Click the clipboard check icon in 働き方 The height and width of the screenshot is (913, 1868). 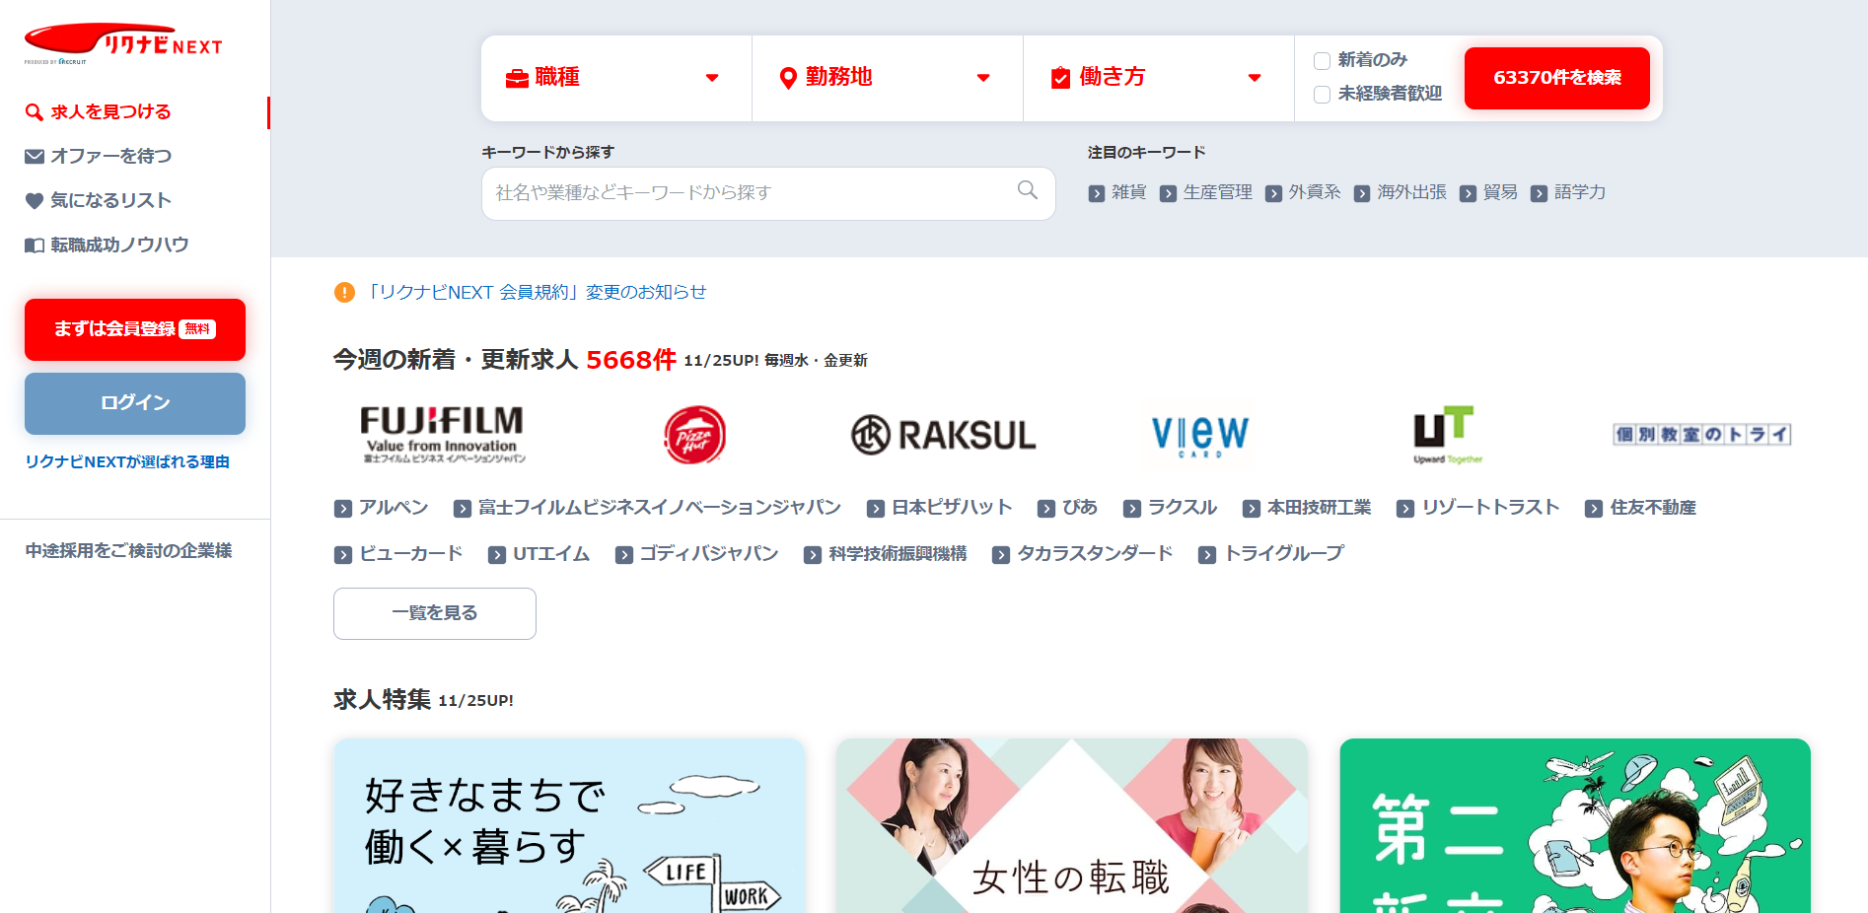(1060, 78)
